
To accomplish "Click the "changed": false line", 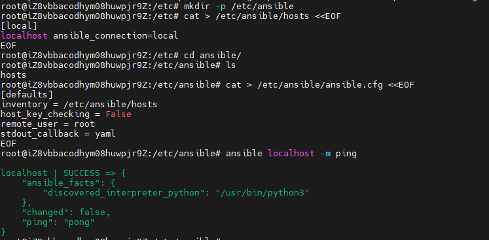I will pyautogui.click(x=66, y=213).
